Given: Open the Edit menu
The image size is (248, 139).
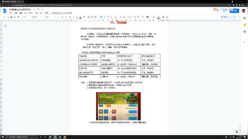Looking at the screenshot, I should (16, 13).
